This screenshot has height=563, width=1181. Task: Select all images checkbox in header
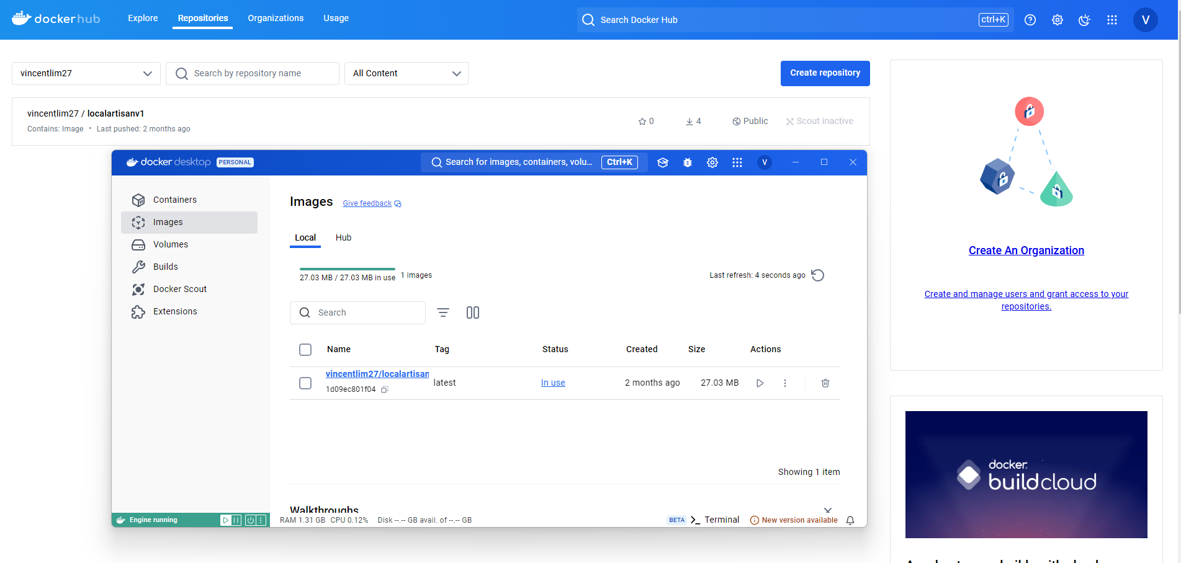coord(305,350)
